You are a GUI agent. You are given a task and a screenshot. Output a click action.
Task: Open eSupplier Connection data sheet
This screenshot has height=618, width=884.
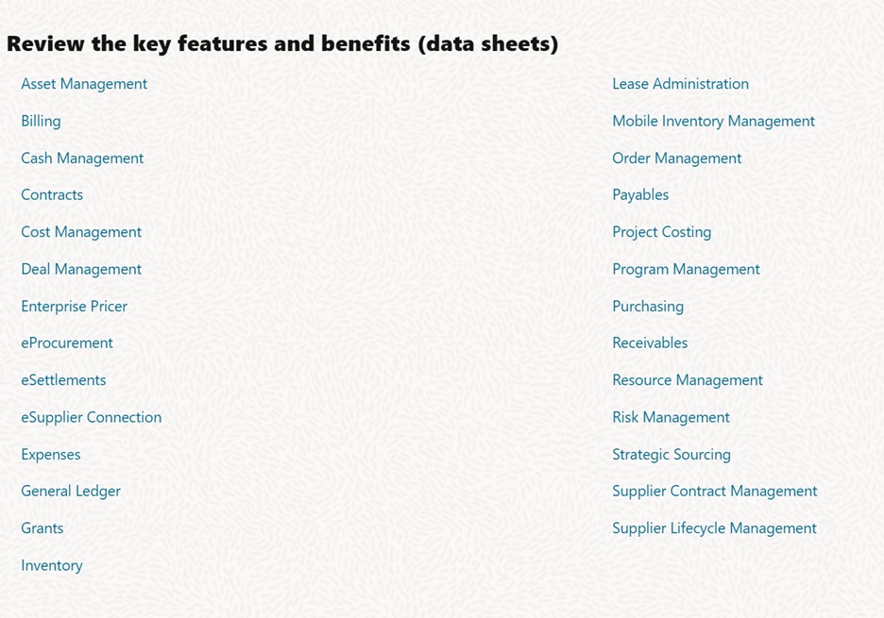pos(91,417)
